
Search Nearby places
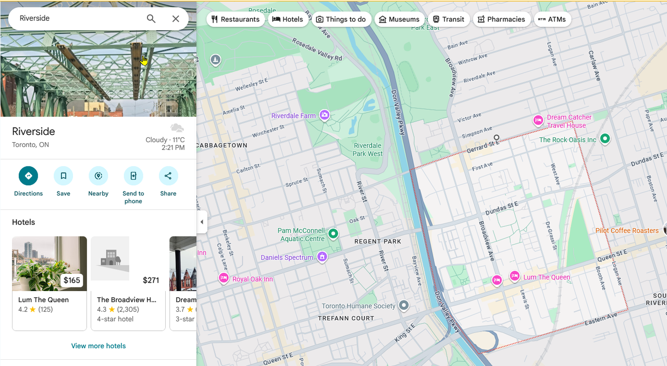pyautogui.click(x=98, y=176)
